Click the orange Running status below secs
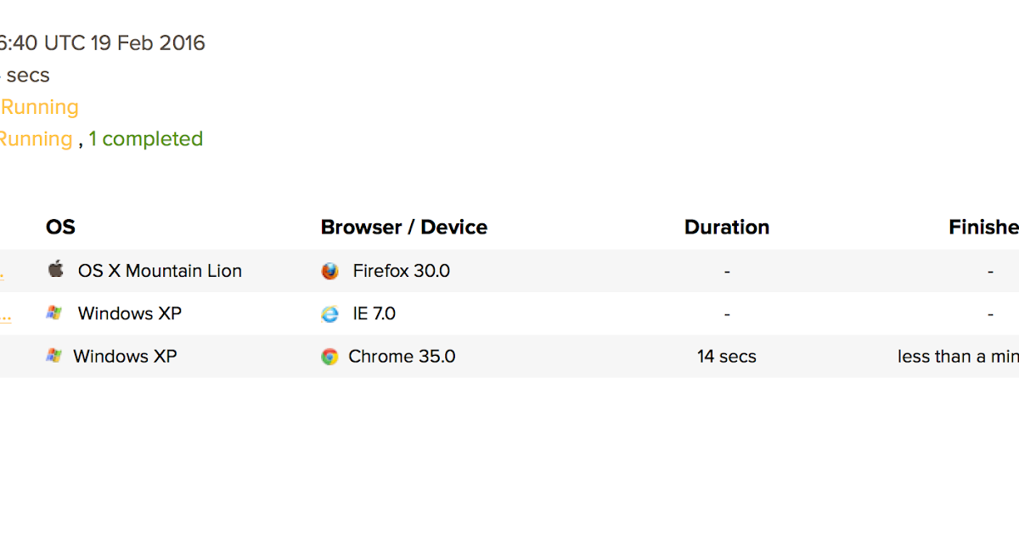The width and height of the screenshot is (1019, 535). coord(39,107)
